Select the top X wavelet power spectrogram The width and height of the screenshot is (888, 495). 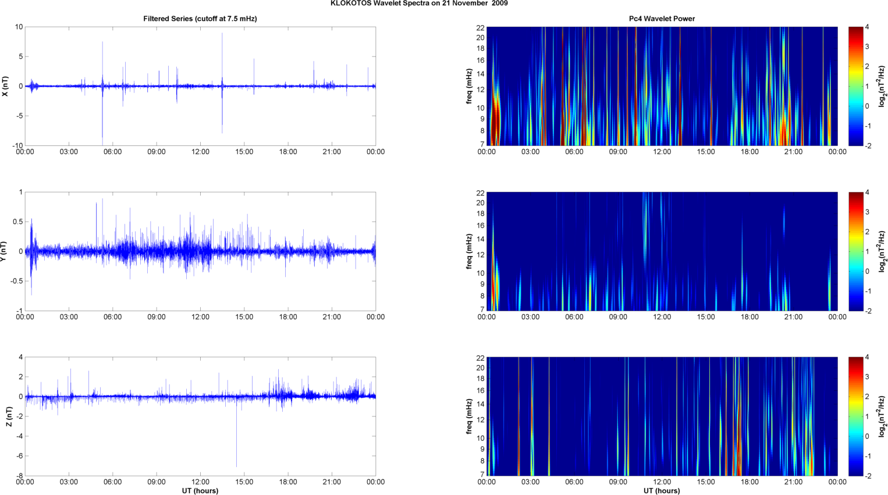click(x=662, y=86)
